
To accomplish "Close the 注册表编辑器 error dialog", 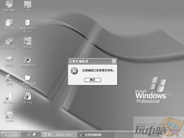I will coord(114,61).
